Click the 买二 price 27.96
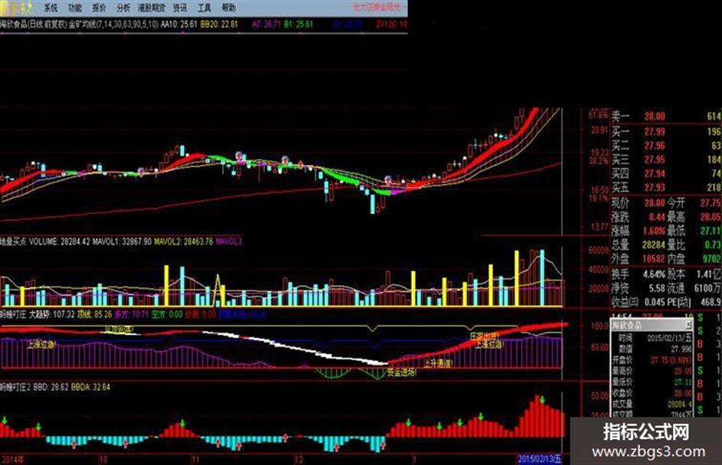 pos(654,146)
